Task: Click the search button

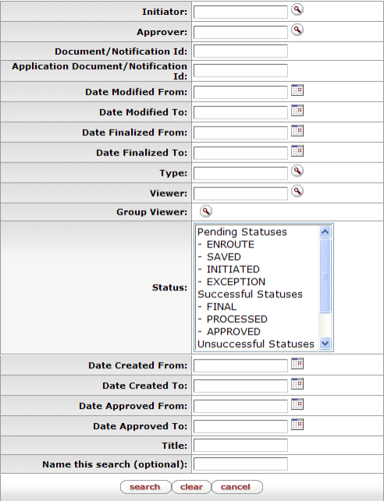Action: point(145,487)
